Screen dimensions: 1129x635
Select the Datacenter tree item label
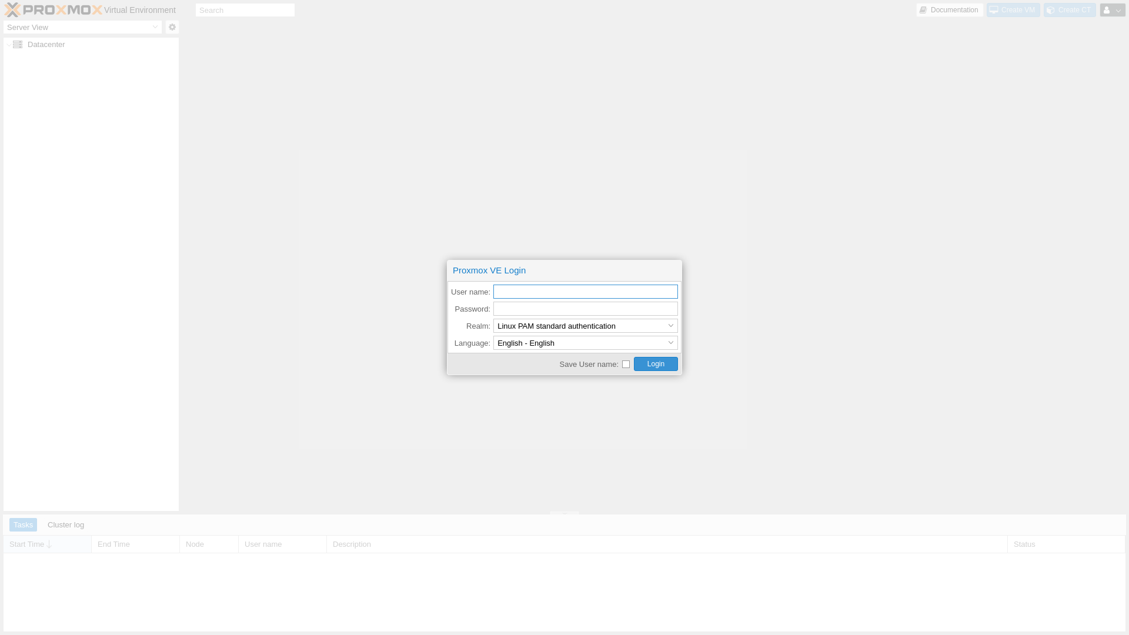pyautogui.click(x=46, y=45)
